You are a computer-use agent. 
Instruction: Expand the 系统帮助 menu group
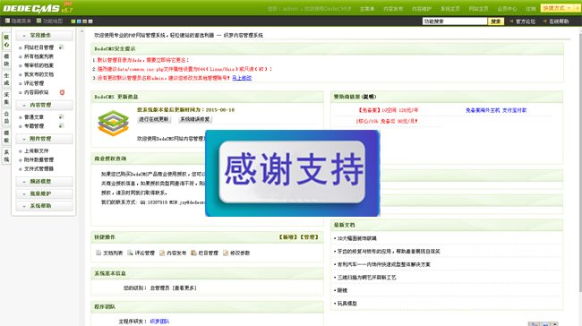coord(45,206)
